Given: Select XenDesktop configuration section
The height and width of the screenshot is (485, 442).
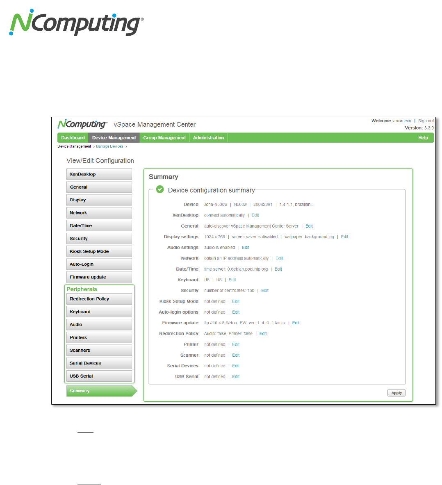Looking at the screenshot, I should (x=99, y=174).
